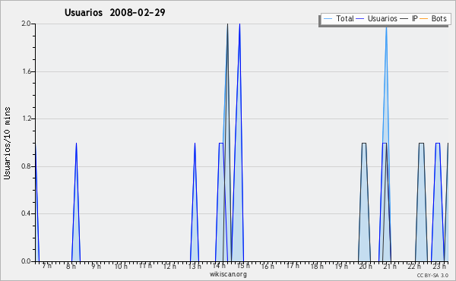Click the '14 h' x-axis label
This screenshot has width=456, height=281.
219,266
